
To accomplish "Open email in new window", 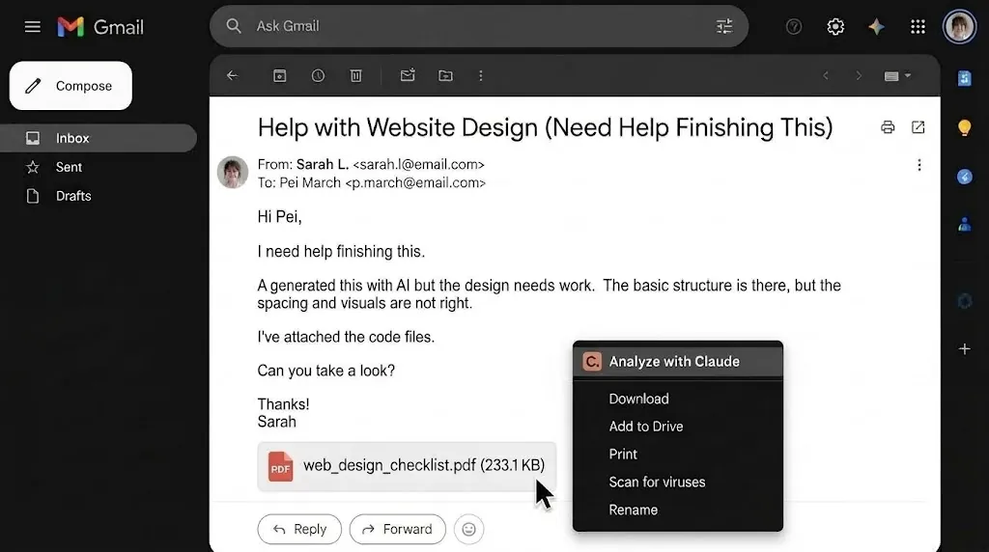I will [x=918, y=127].
